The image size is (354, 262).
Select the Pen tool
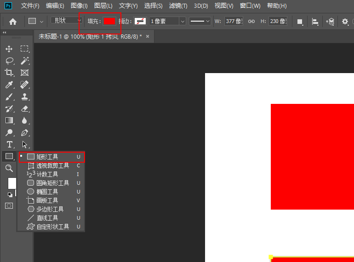click(24, 132)
